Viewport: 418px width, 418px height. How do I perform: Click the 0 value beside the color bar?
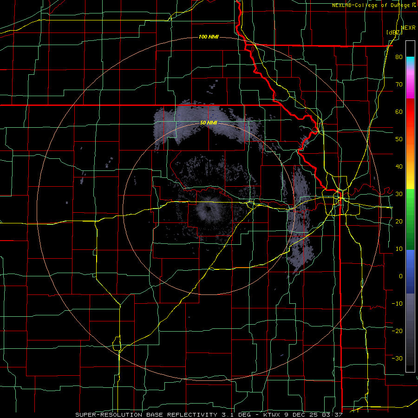coord(401,276)
